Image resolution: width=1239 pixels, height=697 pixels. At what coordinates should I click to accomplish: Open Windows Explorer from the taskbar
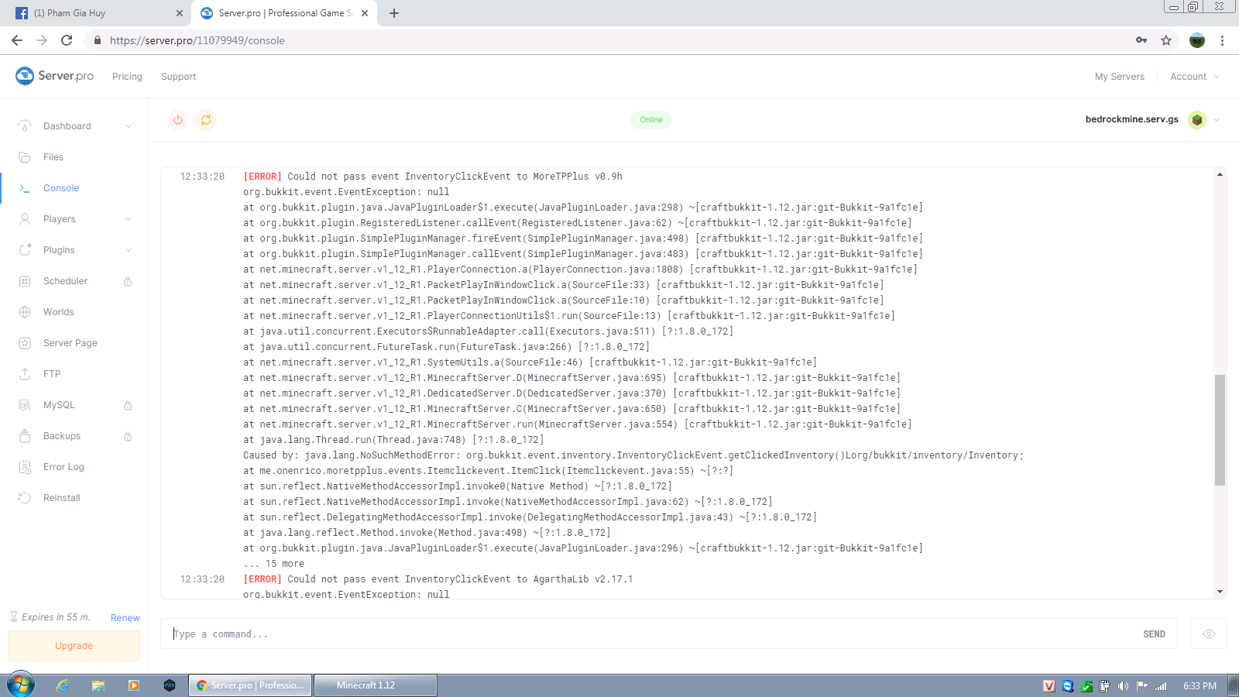coord(98,685)
